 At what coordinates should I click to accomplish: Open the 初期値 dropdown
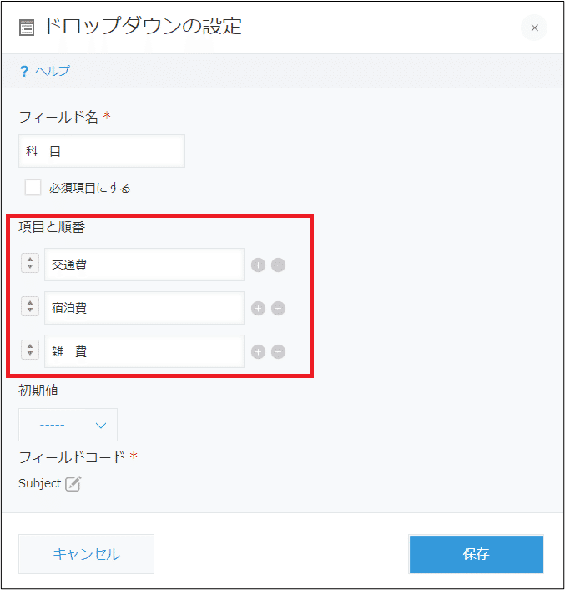68,425
